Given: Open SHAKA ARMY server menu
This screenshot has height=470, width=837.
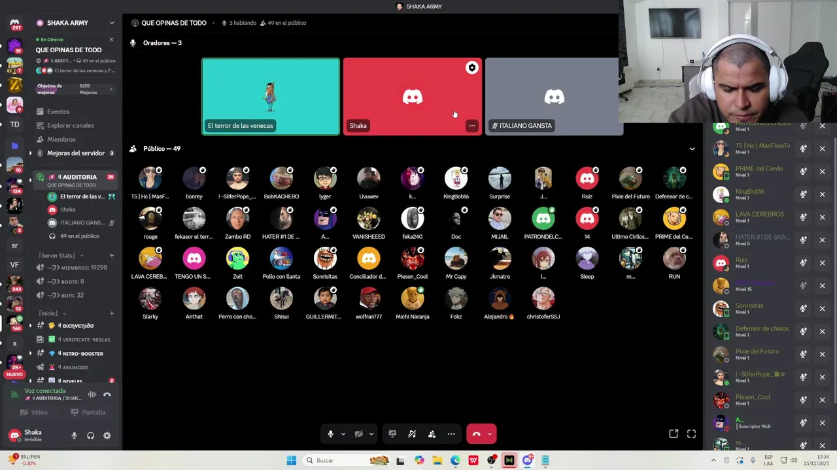Looking at the screenshot, I should point(75,23).
